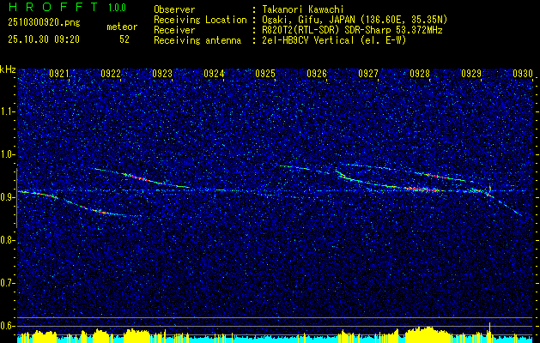
Task: Click the Receiver label
Action: [x=174, y=30]
